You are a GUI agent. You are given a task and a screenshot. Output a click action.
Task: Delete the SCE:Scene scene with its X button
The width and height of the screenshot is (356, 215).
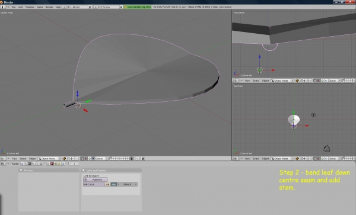coord(121,7)
